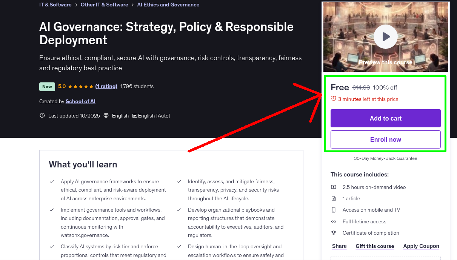Click the Enroll now button
Viewport: 457px width, 260px height.
[x=385, y=139]
